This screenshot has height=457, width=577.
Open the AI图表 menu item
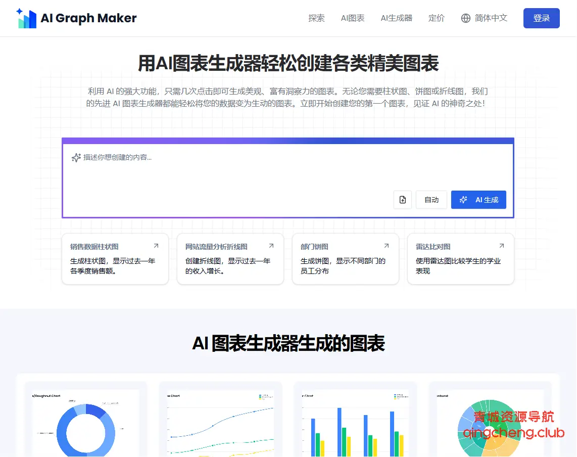coord(352,18)
